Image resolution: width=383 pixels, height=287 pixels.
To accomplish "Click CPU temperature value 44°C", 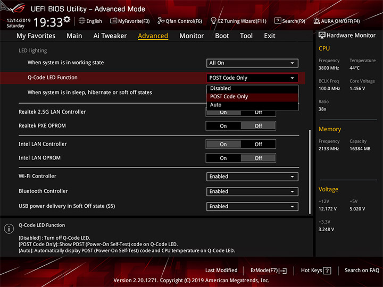I will 354,68.
